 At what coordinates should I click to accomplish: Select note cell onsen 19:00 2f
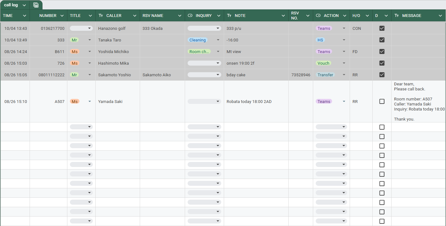tap(256, 63)
